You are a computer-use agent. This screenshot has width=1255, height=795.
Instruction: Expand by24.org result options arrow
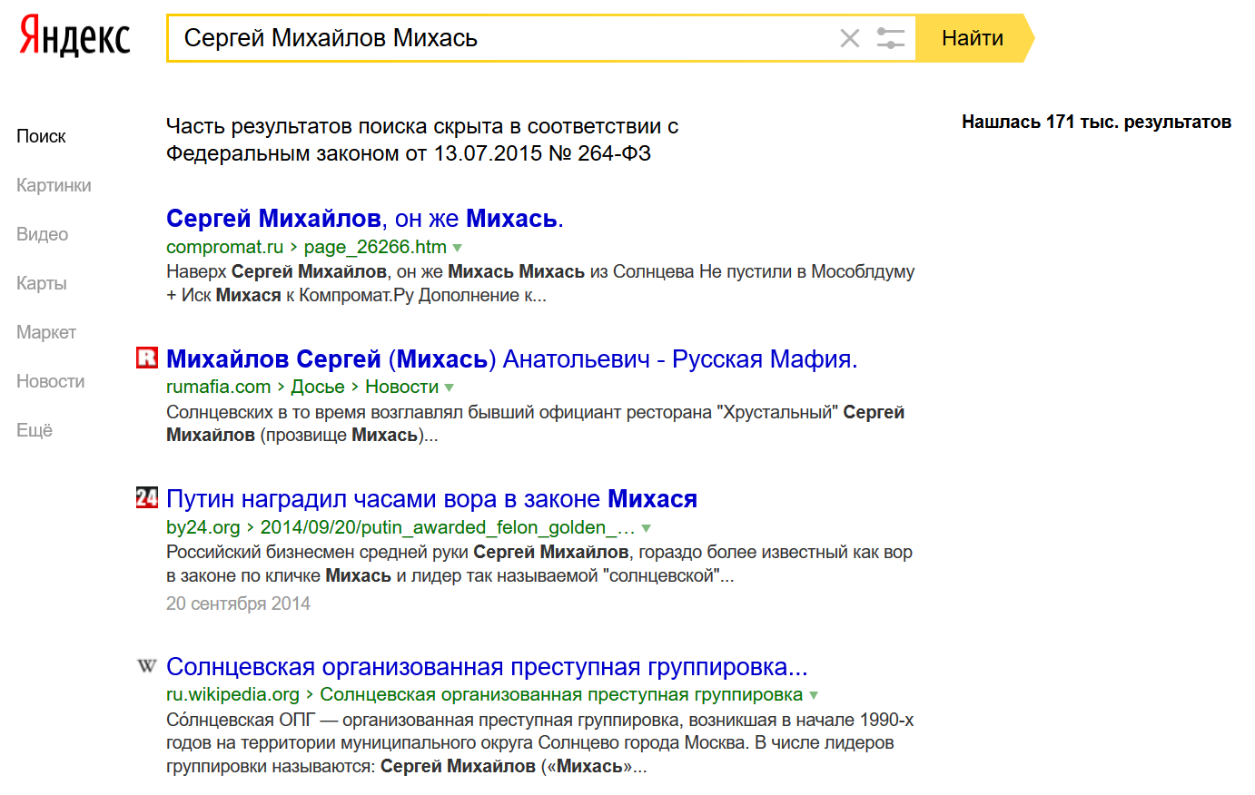coord(647,528)
